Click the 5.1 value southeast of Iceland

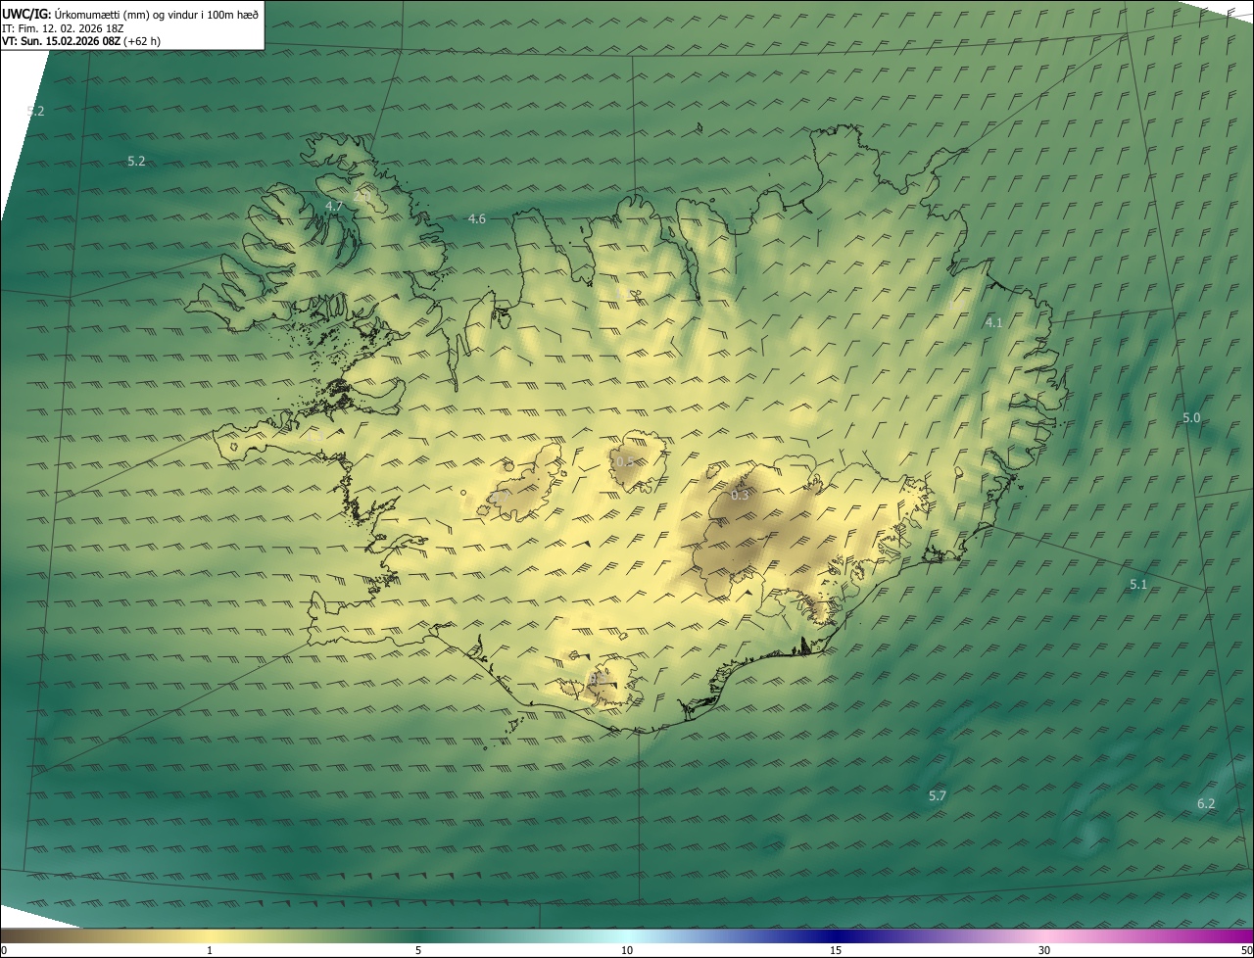(x=1137, y=584)
